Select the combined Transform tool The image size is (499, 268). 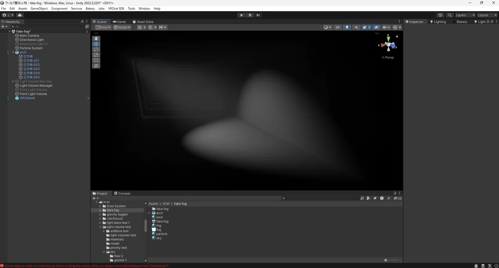tap(96, 66)
